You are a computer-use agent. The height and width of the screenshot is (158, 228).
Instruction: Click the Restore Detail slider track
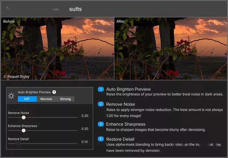click(42, 144)
